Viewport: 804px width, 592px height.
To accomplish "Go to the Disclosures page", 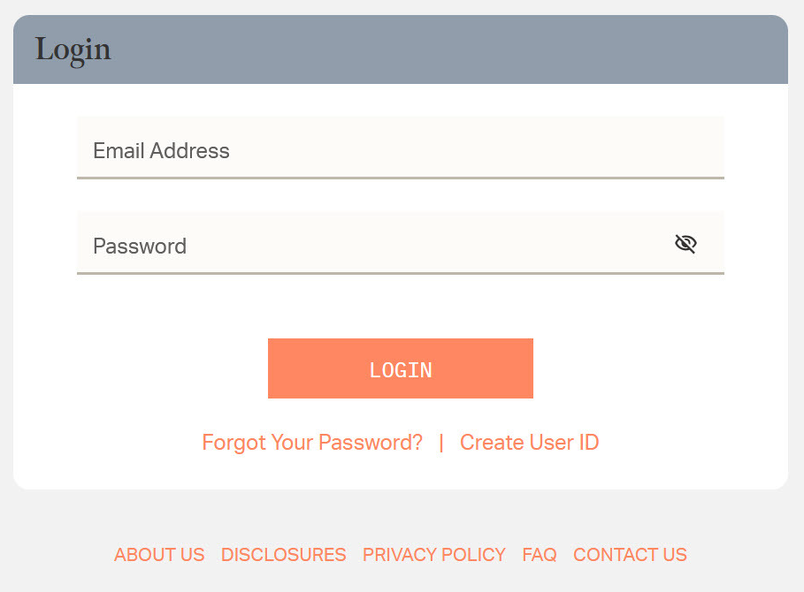I will pos(283,555).
